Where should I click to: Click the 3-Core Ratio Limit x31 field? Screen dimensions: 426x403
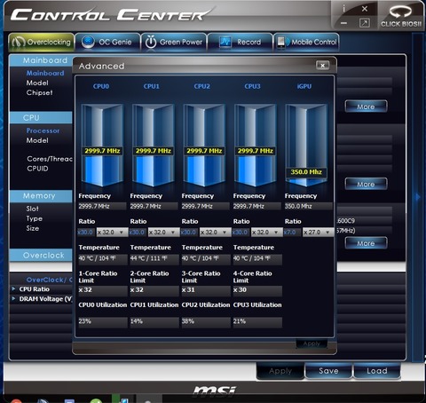coord(206,290)
